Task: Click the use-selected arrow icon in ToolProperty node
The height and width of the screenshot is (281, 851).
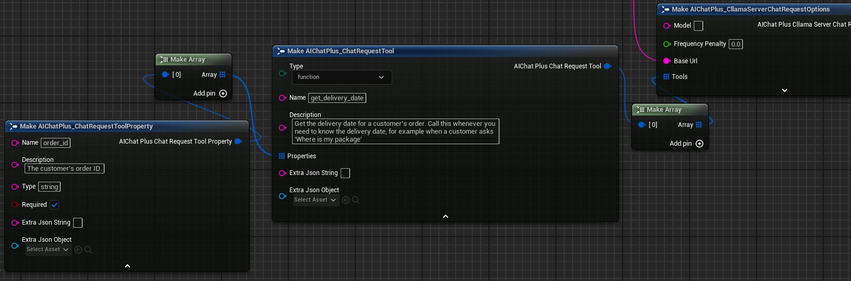Action: coord(78,250)
